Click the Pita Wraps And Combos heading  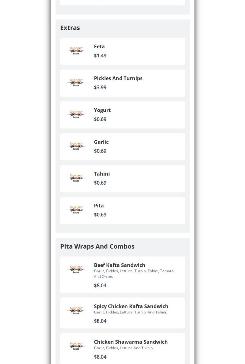(x=97, y=246)
